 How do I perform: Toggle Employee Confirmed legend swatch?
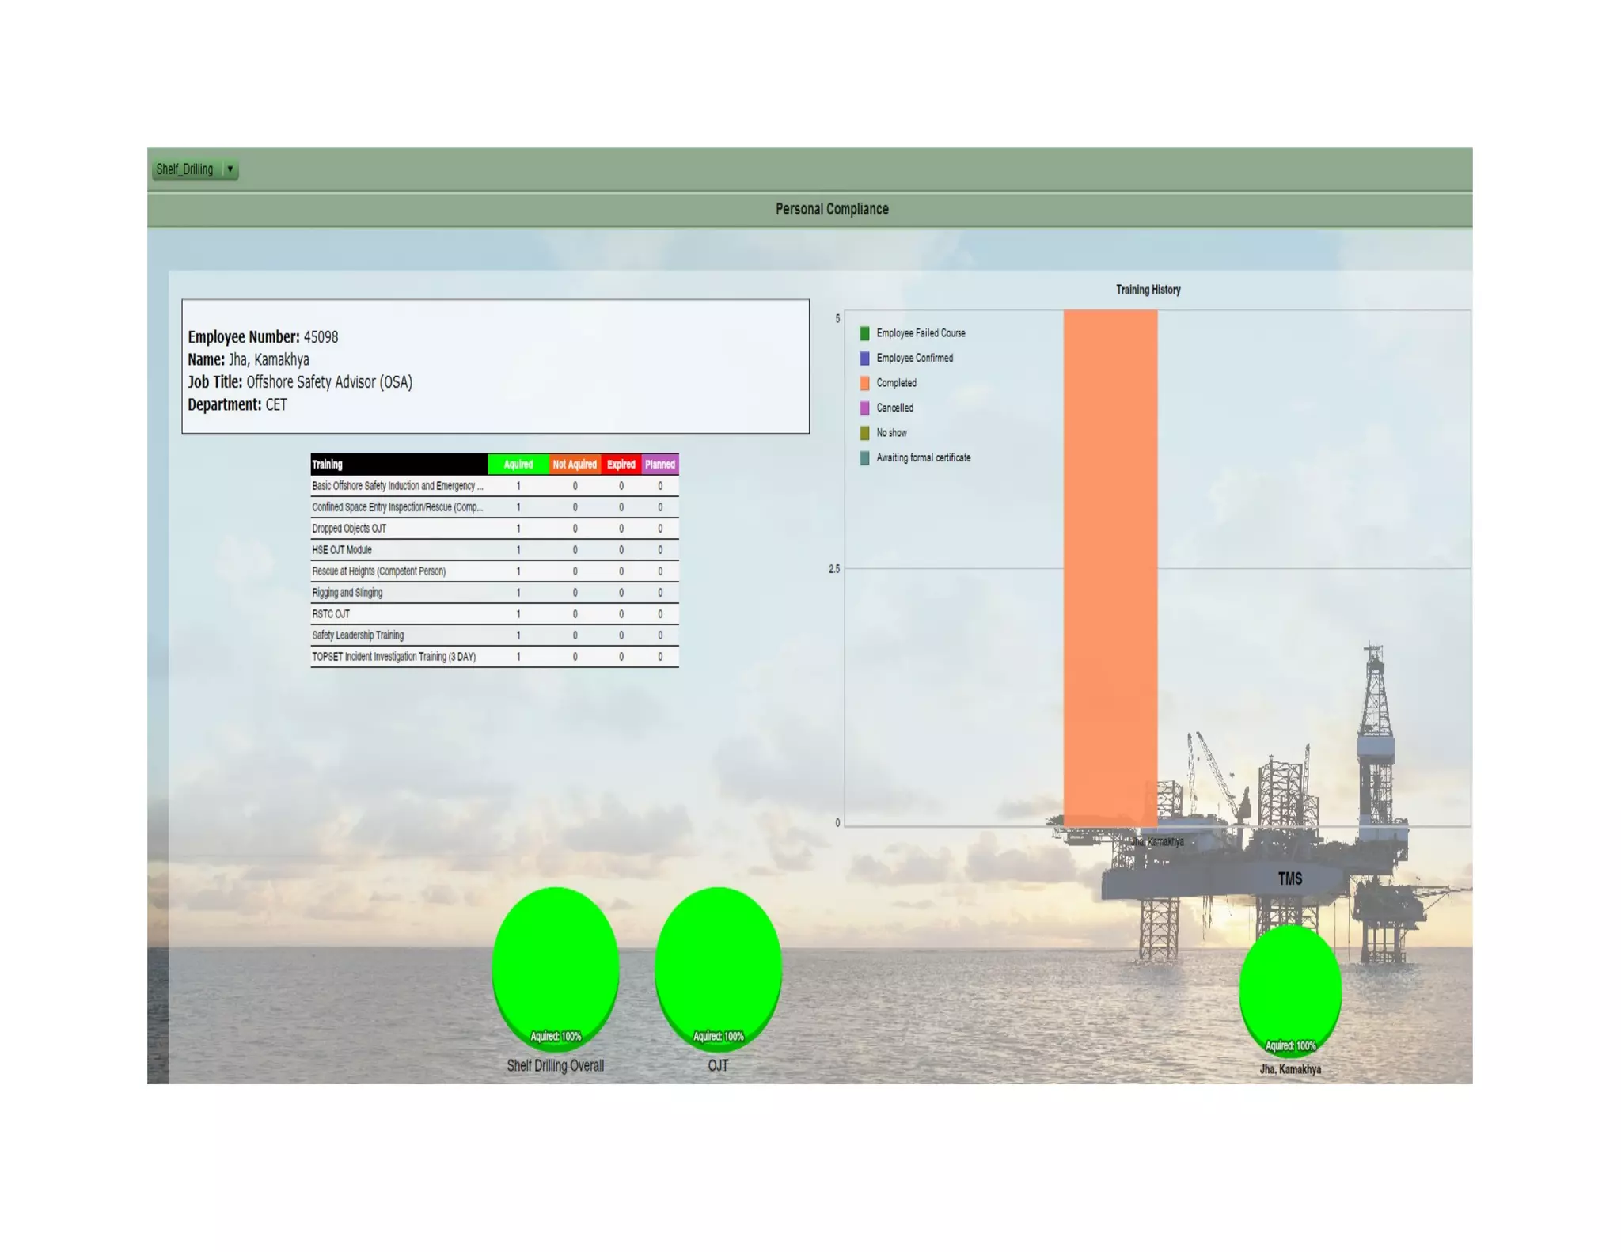point(864,359)
